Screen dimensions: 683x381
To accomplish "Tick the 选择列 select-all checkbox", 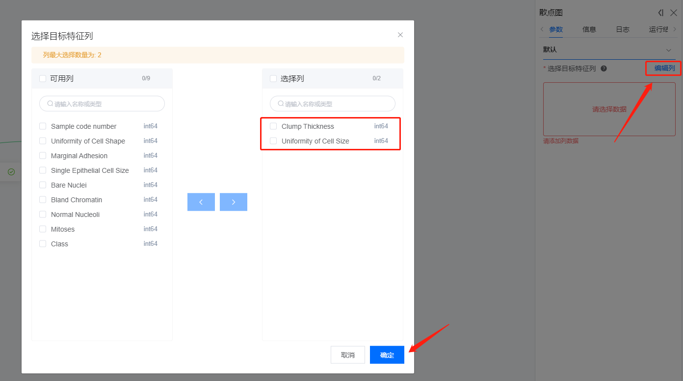I will click(273, 78).
